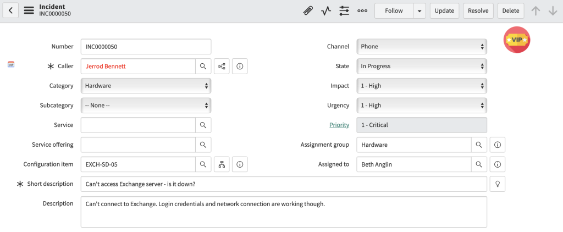
Task: Open the Assigned to lookup magnifier
Action: (479, 164)
